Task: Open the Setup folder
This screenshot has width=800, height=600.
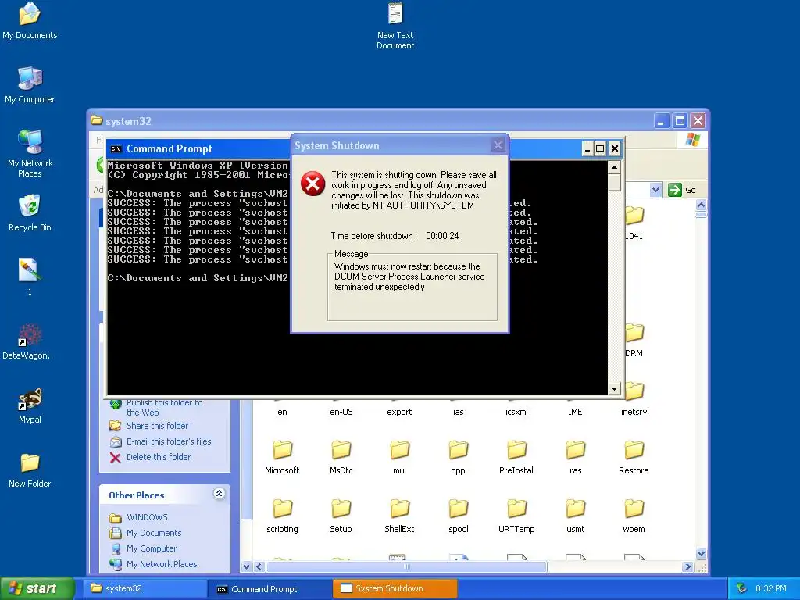Action: [341, 516]
